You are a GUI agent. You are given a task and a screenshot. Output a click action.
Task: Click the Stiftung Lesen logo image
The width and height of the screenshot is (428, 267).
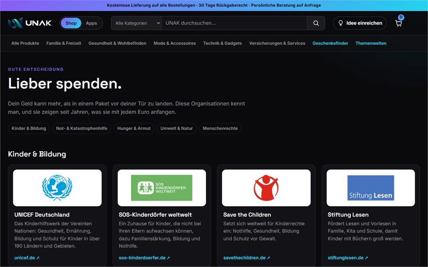click(370, 188)
